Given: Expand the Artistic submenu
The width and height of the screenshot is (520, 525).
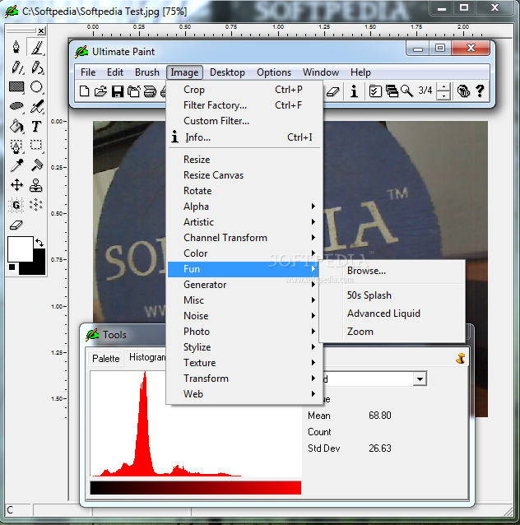Looking at the screenshot, I should [x=244, y=222].
